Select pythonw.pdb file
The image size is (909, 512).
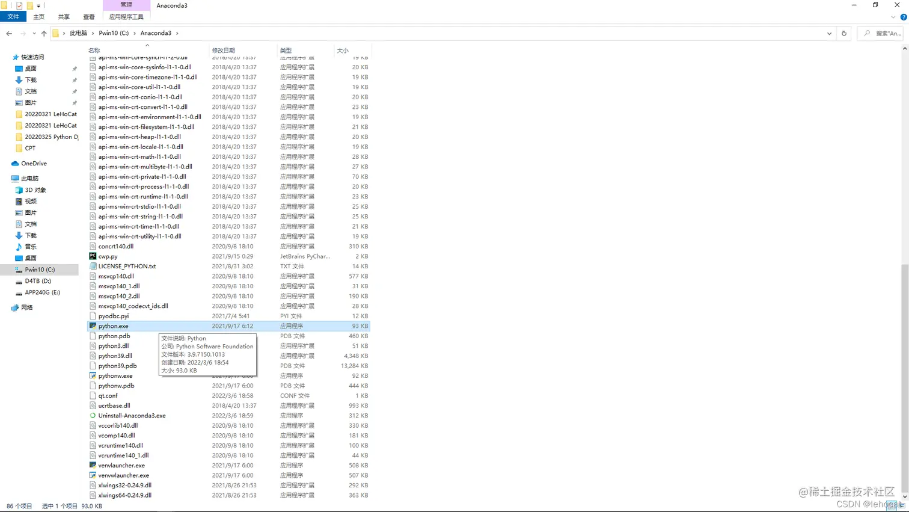tap(116, 386)
